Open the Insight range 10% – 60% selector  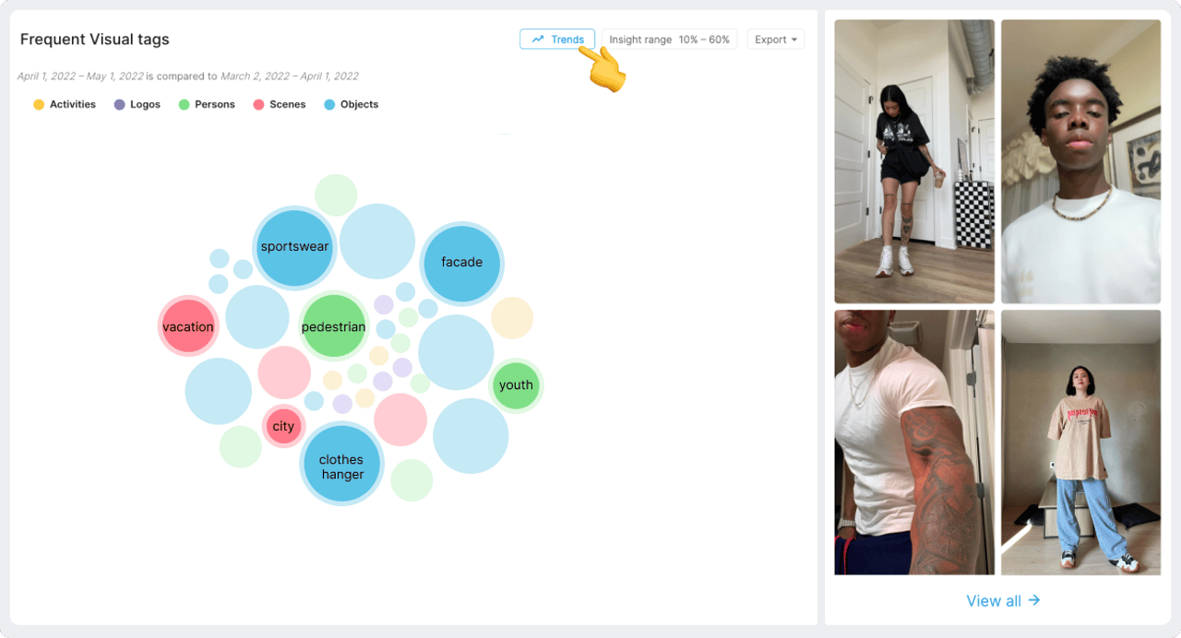point(670,40)
